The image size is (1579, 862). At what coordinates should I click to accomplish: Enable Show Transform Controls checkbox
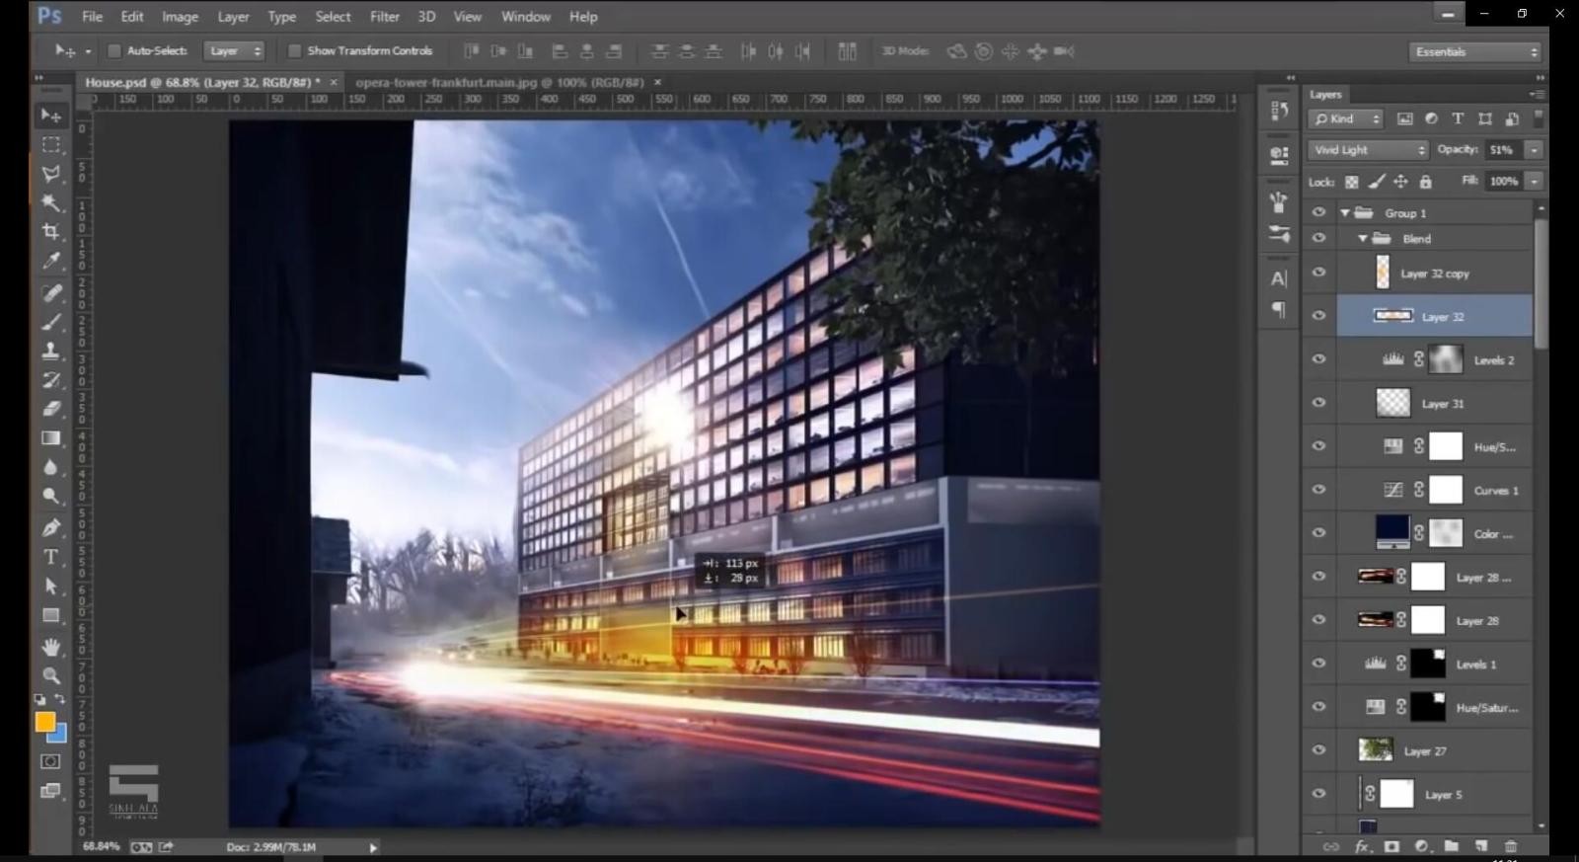[x=294, y=51]
